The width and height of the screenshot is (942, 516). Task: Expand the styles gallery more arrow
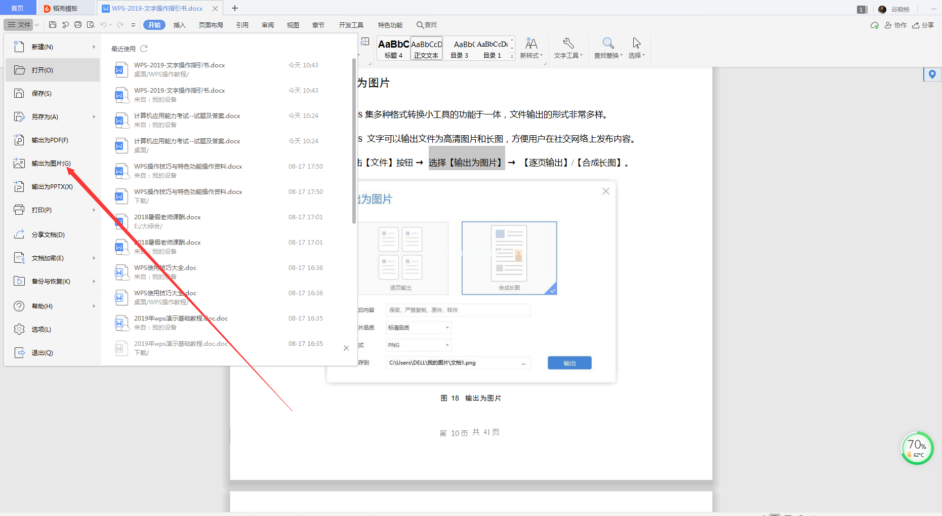pos(512,57)
